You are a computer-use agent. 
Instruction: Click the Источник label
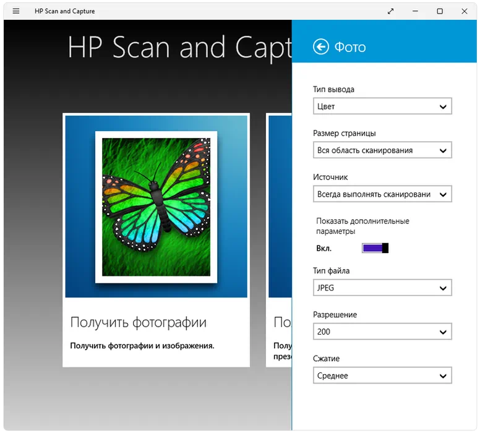click(x=330, y=178)
